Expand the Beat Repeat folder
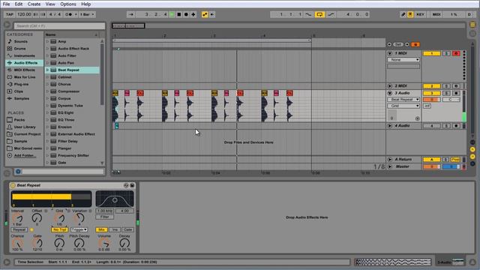This screenshot has width=480, height=270. (47, 70)
